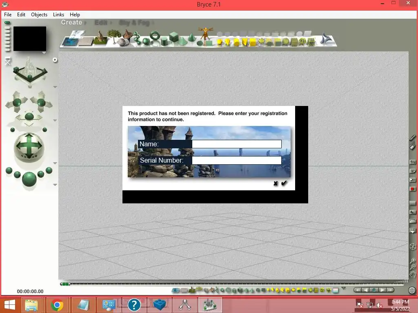The height and width of the screenshot is (313, 418).
Task: Create a pyramid primitive
Action: (182, 41)
